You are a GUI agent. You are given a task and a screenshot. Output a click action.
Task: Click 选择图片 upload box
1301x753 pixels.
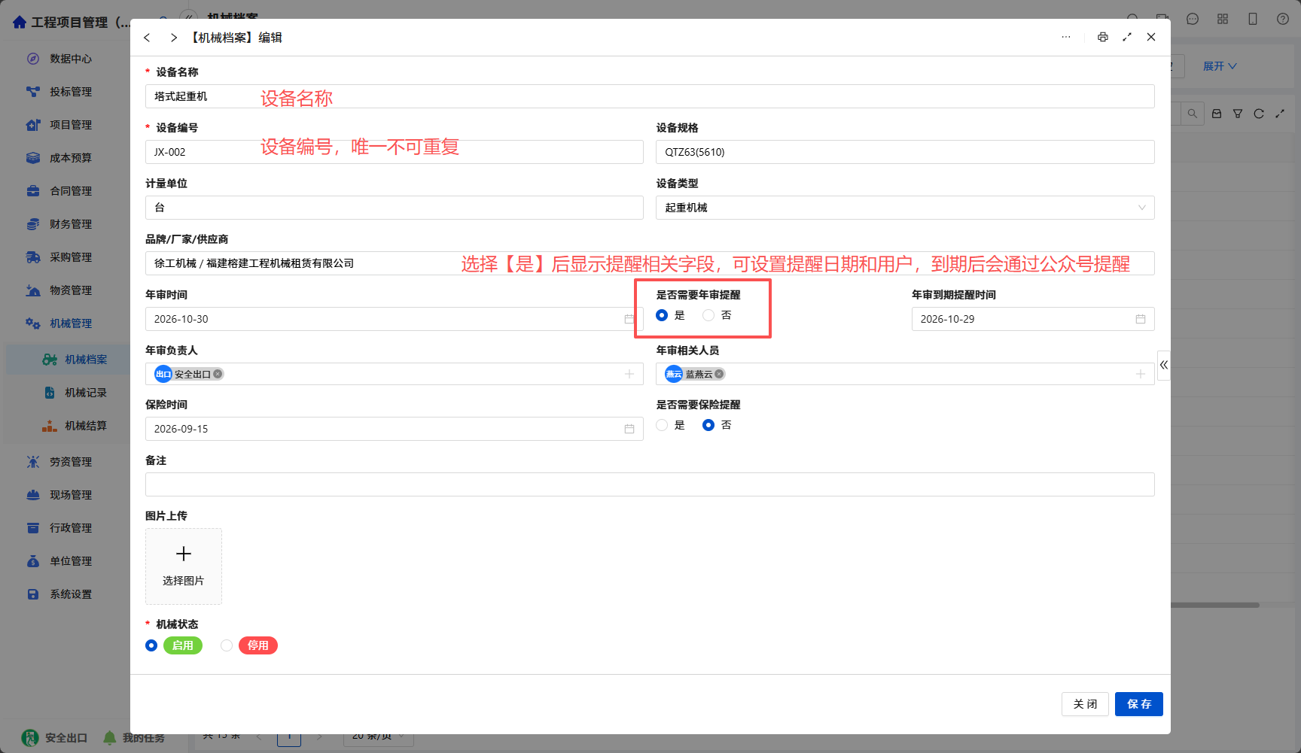click(x=184, y=566)
